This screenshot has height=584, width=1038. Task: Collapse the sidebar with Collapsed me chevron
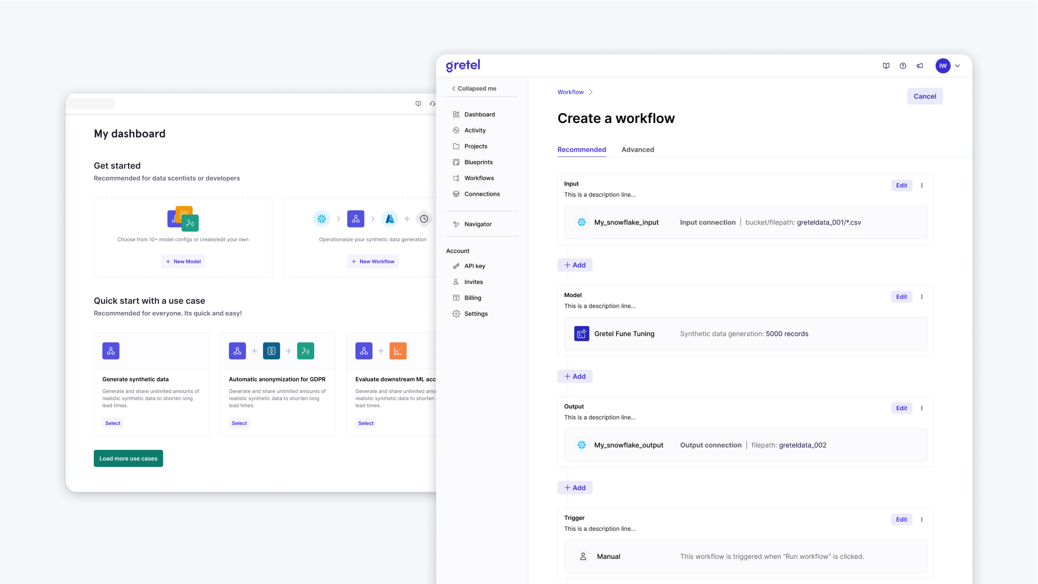(454, 88)
